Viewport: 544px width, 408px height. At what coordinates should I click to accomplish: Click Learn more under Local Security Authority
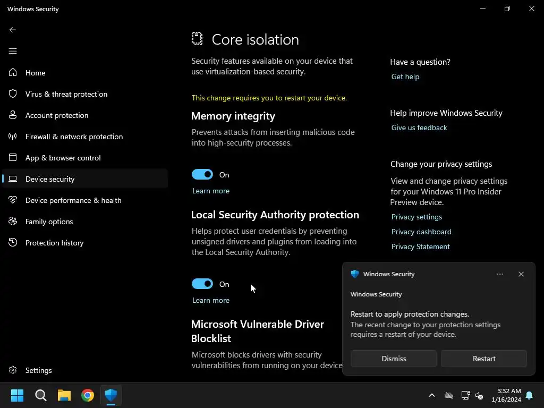pyautogui.click(x=211, y=300)
